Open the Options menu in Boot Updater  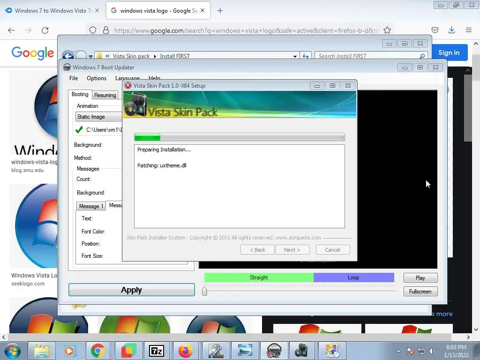[97, 78]
